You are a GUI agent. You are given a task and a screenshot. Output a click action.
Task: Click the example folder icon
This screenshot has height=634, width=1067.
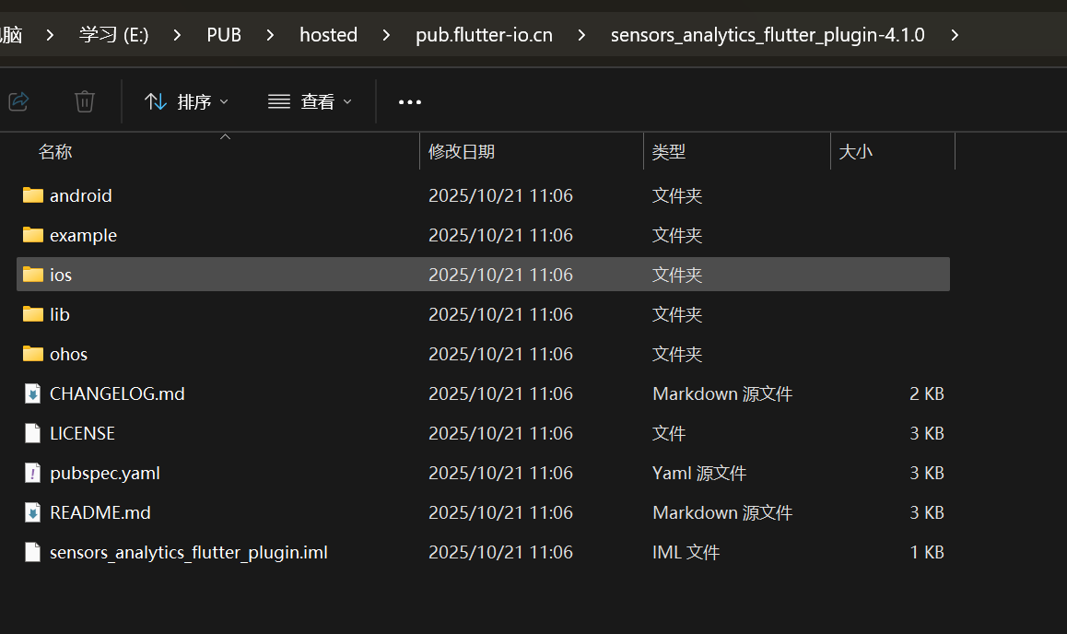pyautogui.click(x=32, y=235)
